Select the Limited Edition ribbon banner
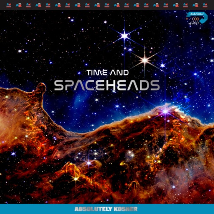Image resolution: width=214 pixels, height=214 pixels. tap(195, 14)
